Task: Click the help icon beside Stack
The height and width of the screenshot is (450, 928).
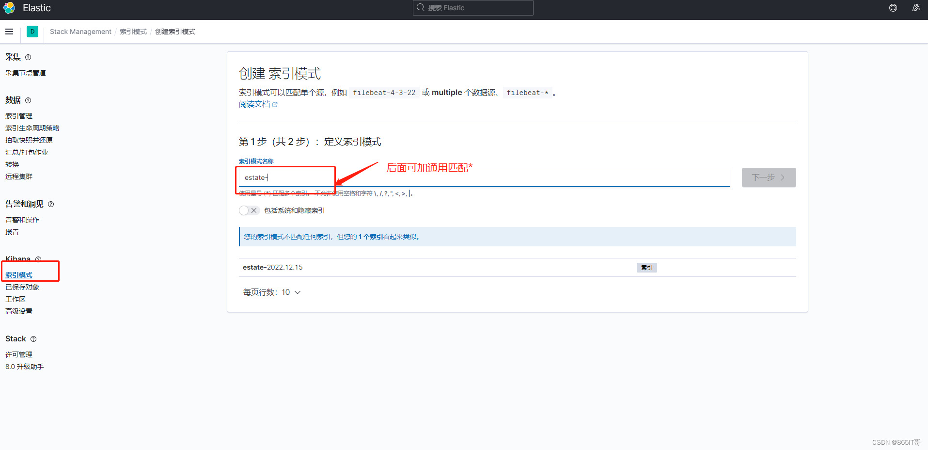Action: coord(33,339)
